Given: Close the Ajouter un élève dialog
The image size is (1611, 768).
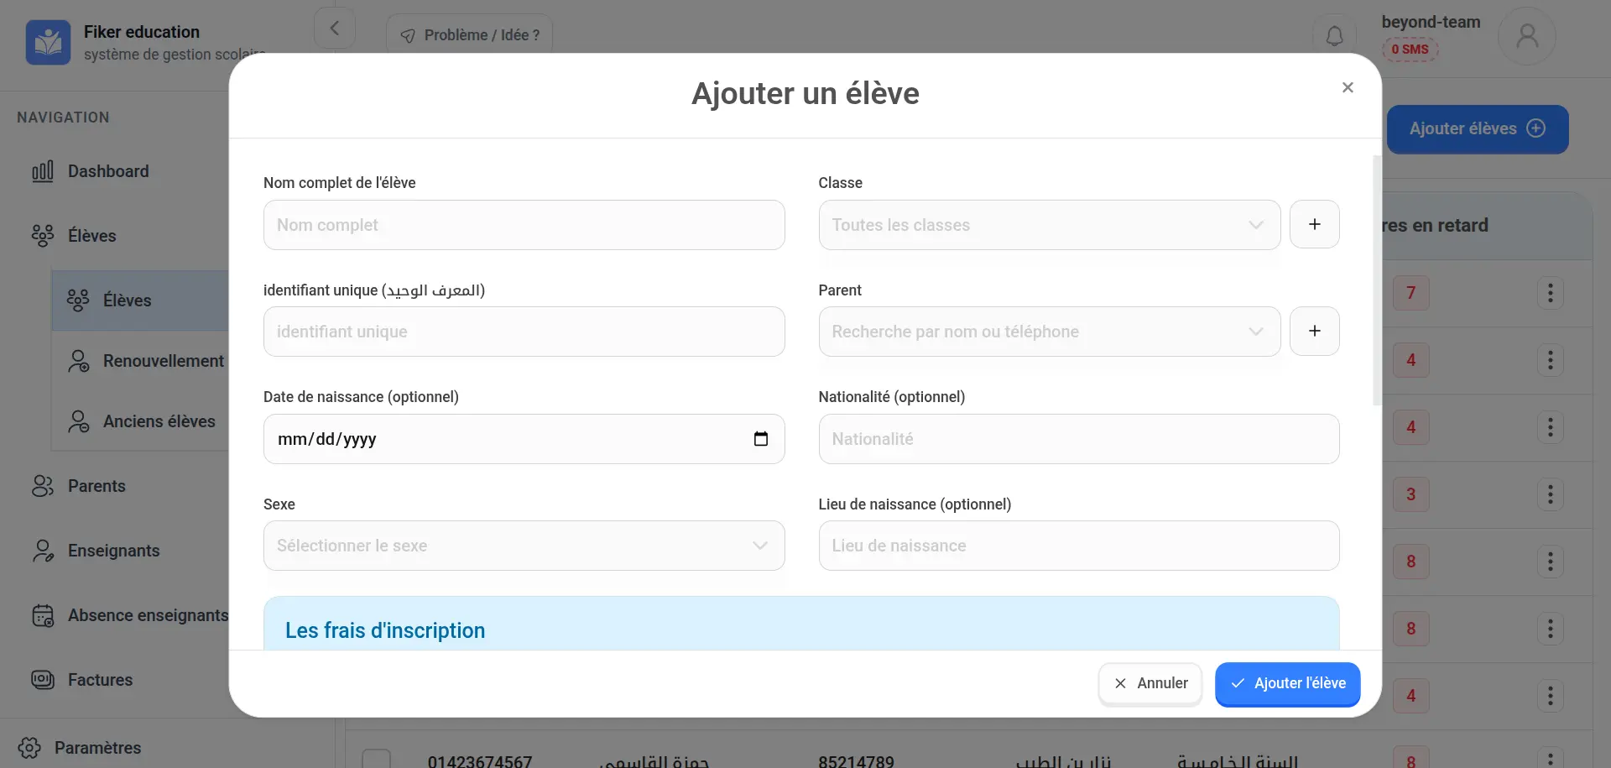Looking at the screenshot, I should 1348,87.
